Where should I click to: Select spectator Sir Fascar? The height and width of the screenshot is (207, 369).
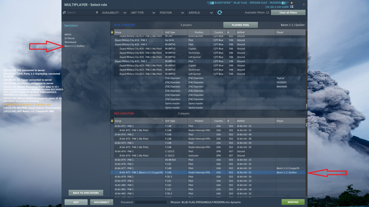pyautogui.click(x=69, y=38)
